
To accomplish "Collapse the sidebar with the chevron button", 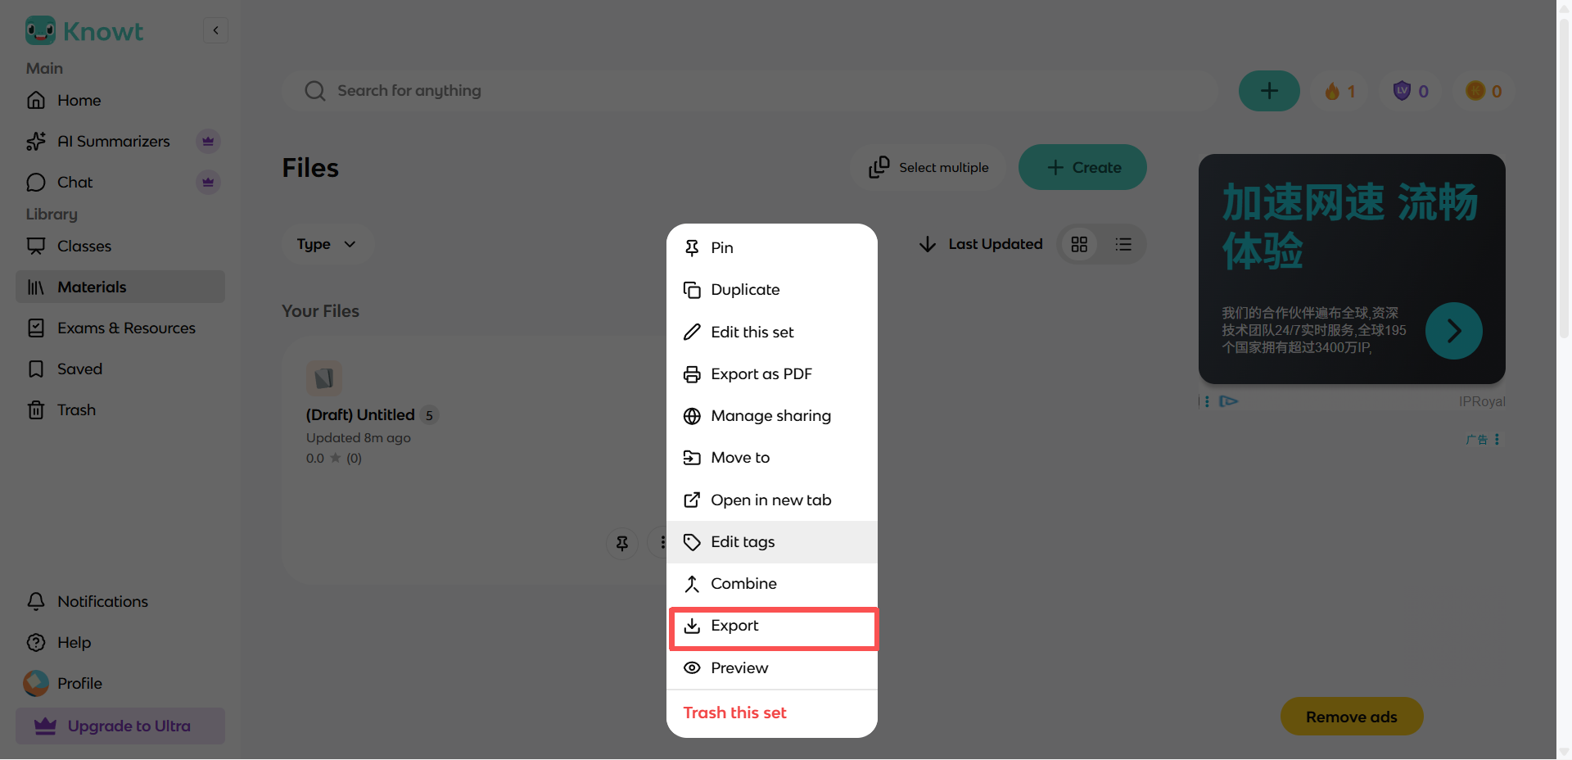I will tap(215, 30).
